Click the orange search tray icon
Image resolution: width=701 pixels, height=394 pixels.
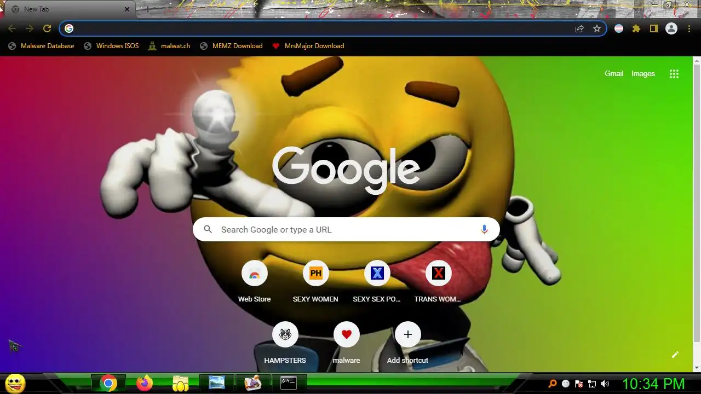[x=553, y=384]
